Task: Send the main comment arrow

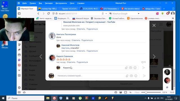Action: pyautogui.click(x=144, y=76)
